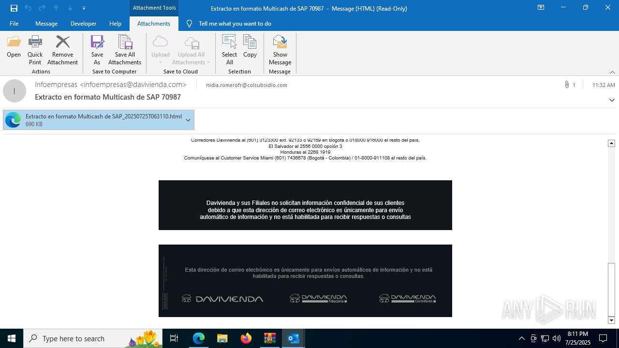The width and height of the screenshot is (619, 348).
Task: Click Save All Attachments
Action: point(125,50)
